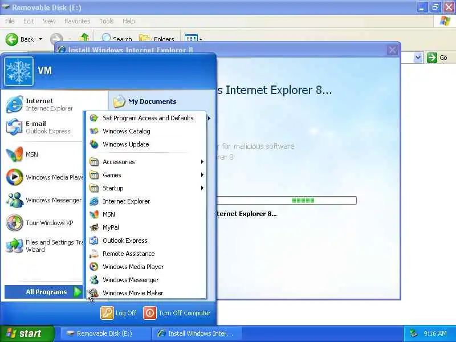456x342 pixels.
Task: Close the Install Internet Explorer 8 dialog
Action: [x=392, y=50]
